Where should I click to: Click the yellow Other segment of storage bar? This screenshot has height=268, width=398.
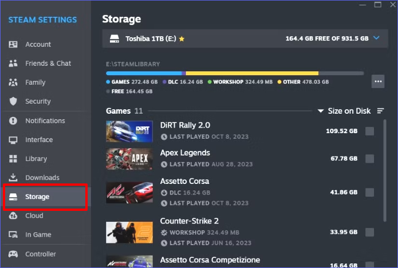pyautogui.click(x=252, y=73)
